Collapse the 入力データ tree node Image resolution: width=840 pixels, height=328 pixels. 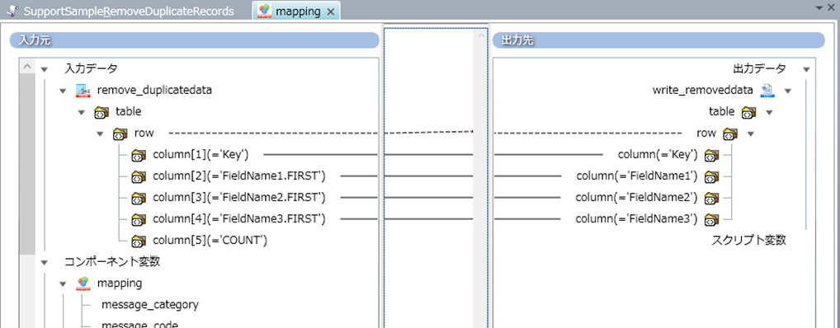pyautogui.click(x=45, y=69)
